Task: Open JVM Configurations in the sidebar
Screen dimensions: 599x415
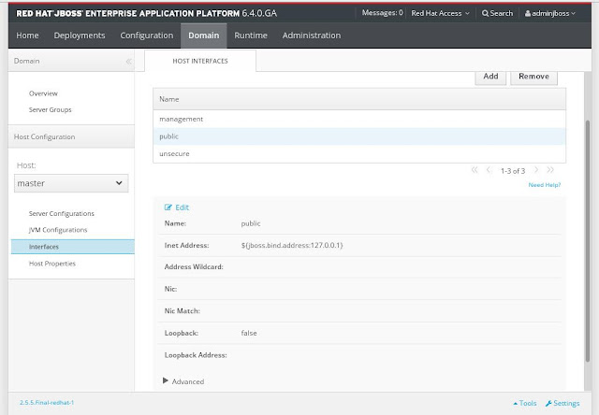Action: [58, 230]
